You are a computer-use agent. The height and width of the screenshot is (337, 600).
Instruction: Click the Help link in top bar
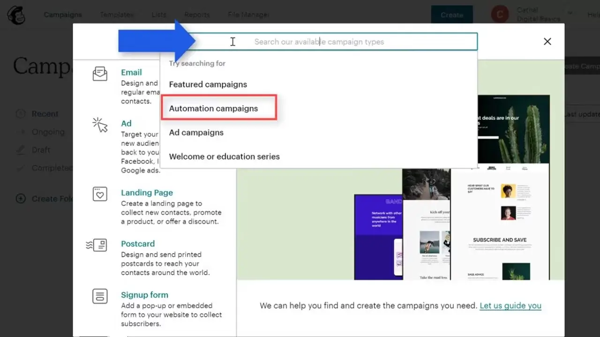[x=593, y=15]
